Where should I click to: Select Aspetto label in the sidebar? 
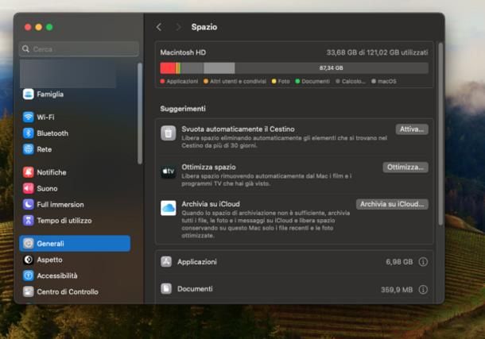(49, 260)
